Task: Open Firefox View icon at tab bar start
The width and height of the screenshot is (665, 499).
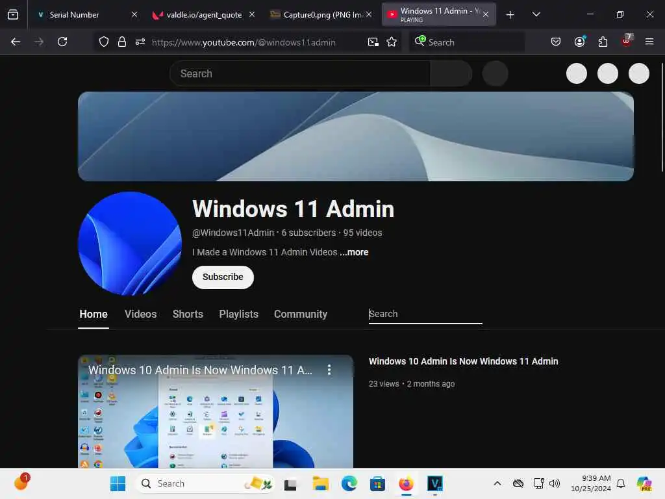Action: [x=13, y=14]
